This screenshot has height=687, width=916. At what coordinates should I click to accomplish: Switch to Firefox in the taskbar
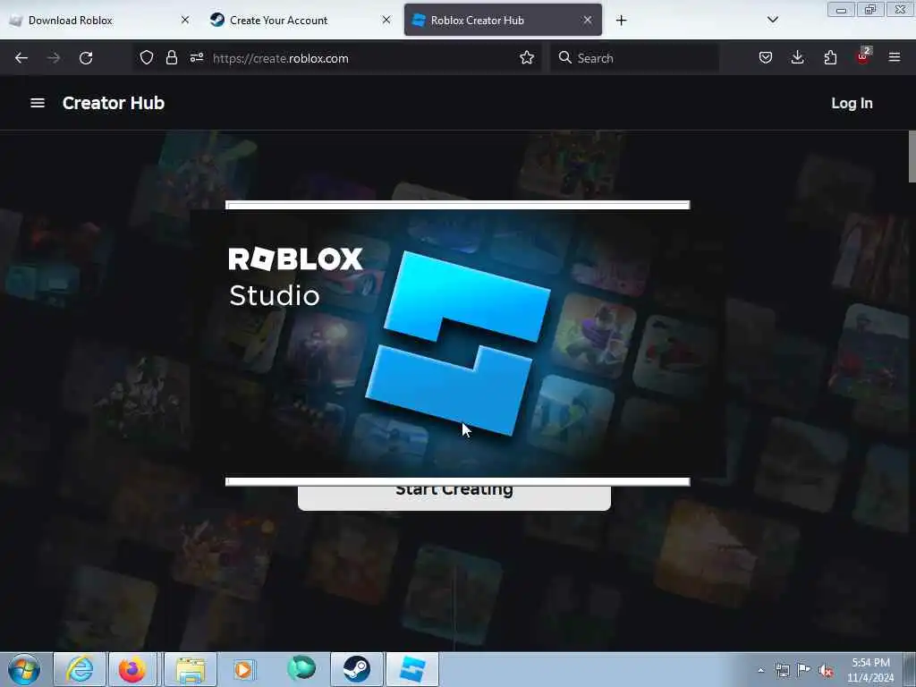coord(132,669)
